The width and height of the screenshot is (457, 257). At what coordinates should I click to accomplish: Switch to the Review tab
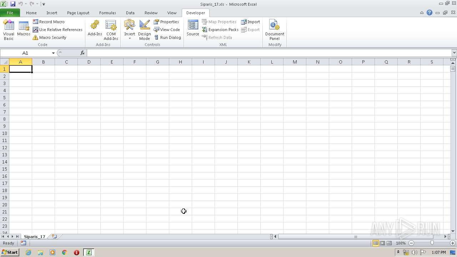point(151,13)
